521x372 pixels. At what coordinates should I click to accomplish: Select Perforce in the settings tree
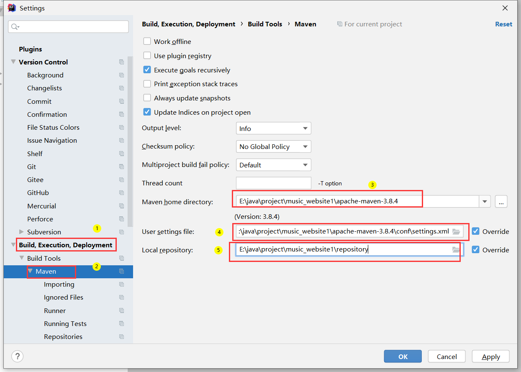(40, 219)
